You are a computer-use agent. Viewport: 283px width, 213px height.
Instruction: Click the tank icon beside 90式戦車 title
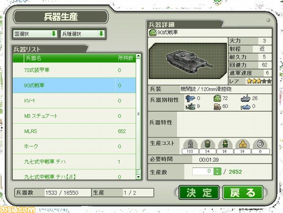[153, 32]
